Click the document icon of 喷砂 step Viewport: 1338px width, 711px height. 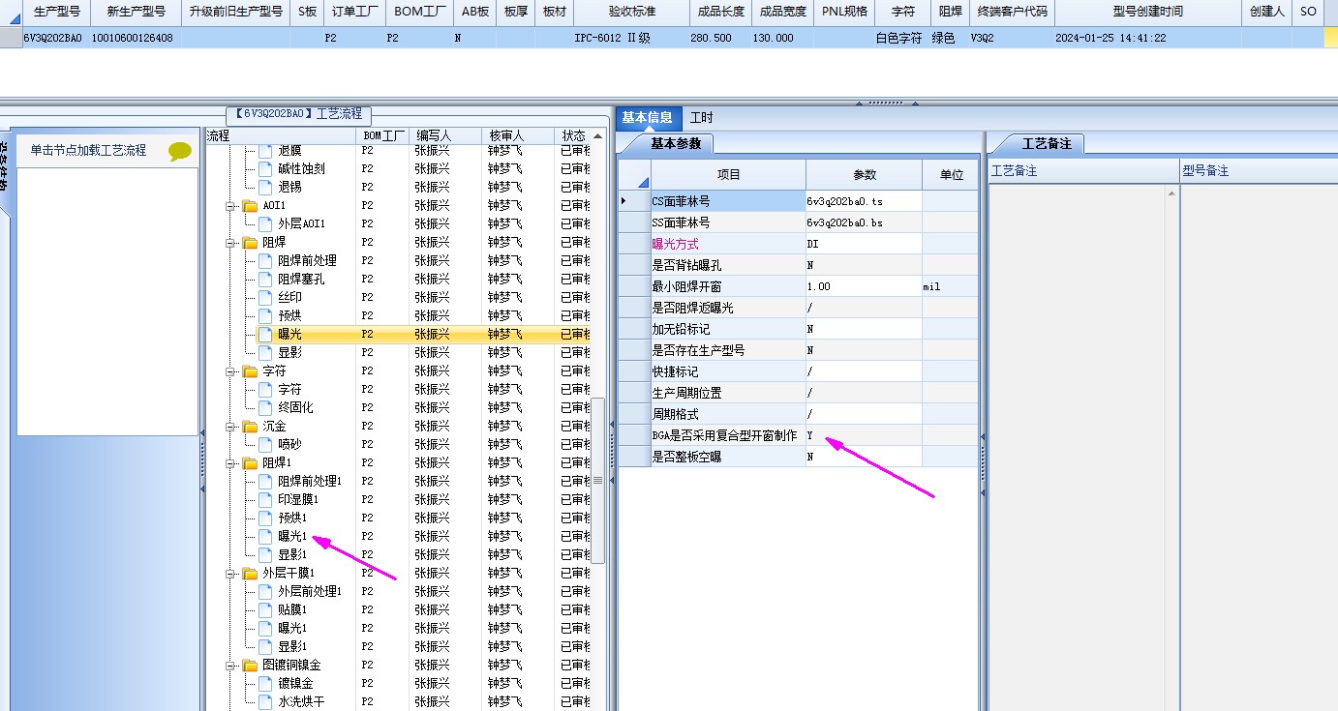coord(266,444)
